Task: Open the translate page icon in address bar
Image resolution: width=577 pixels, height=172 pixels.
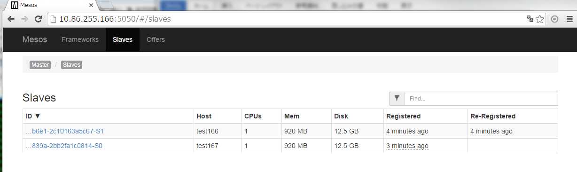Action: pyautogui.click(x=530, y=19)
